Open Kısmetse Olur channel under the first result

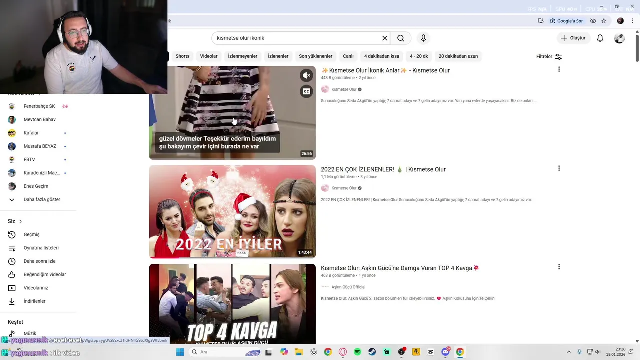pos(344,89)
